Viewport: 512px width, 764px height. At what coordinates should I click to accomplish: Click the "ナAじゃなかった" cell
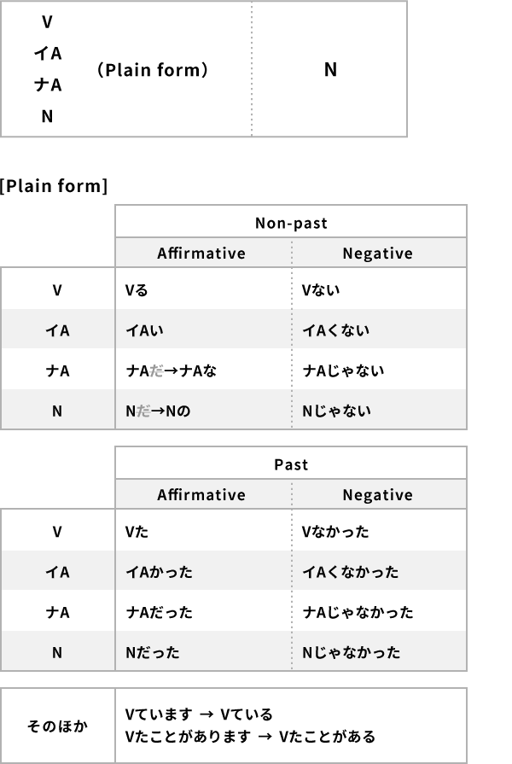point(358,612)
